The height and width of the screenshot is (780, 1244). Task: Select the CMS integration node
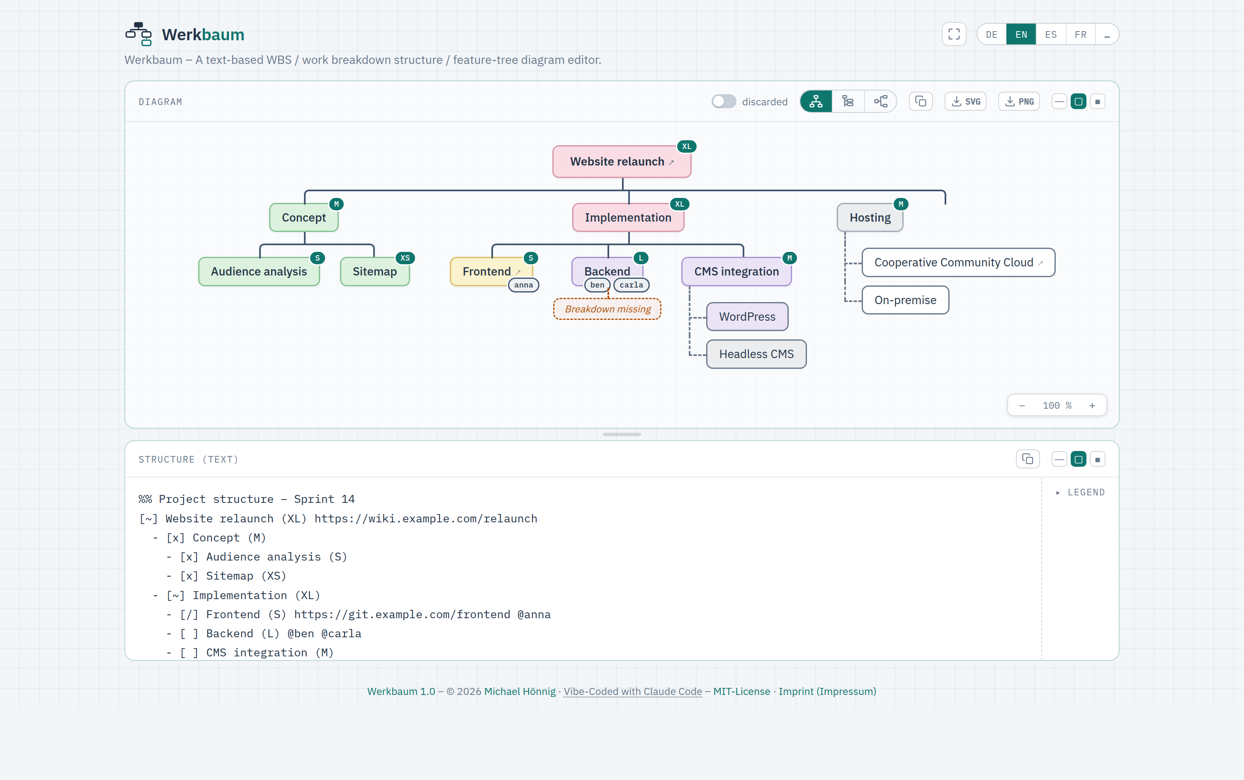(x=736, y=271)
